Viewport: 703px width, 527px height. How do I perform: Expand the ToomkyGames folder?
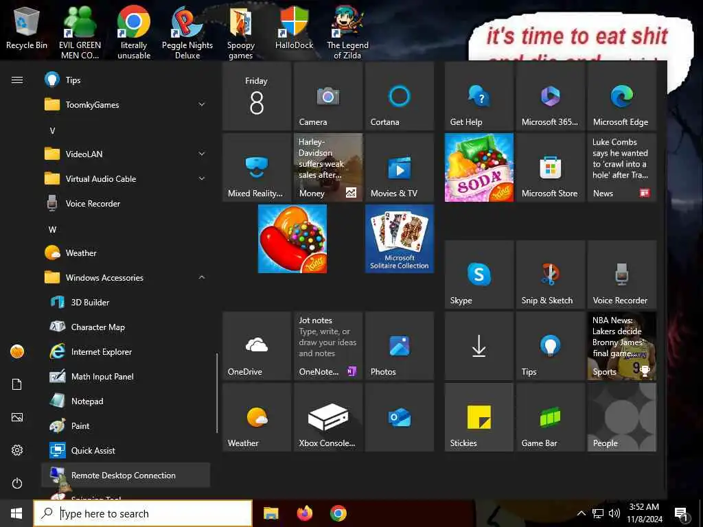pos(126,105)
